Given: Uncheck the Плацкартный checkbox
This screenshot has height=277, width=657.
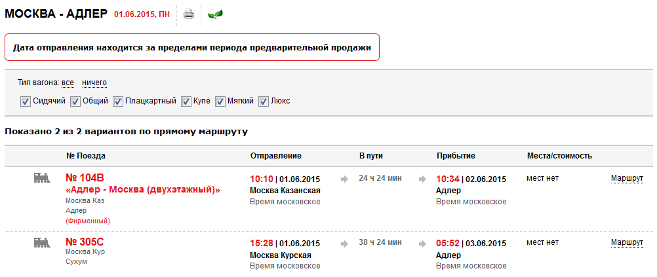Looking at the screenshot, I should pyautogui.click(x=118, y=102).
